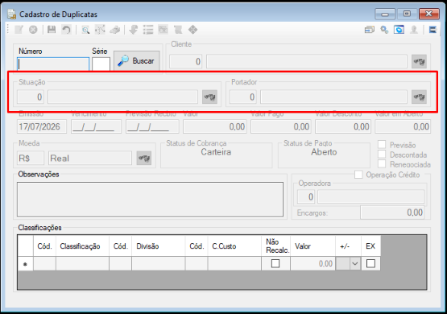Click the Aberto payment status text
Screen dimensions: 447x314
click(x=324, y=152)
